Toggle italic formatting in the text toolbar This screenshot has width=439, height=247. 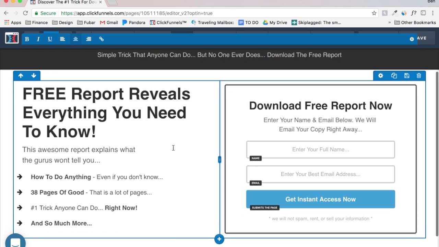(38, 39)
